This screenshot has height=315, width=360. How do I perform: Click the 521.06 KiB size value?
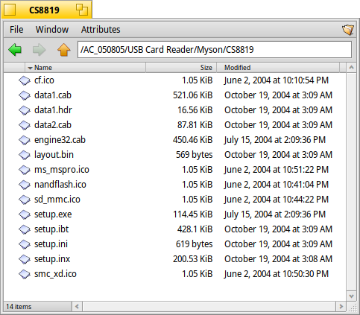pos(193,95)
